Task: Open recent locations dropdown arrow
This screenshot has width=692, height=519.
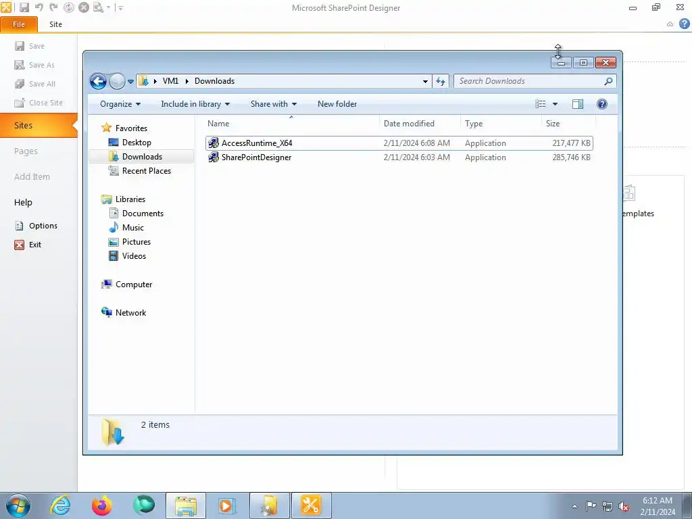Action: tap(130, 82)
